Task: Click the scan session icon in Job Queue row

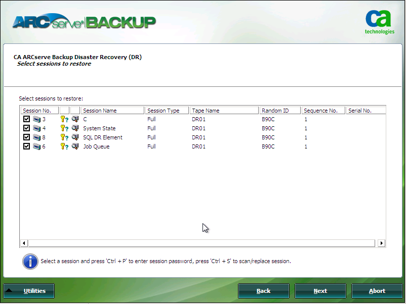Action: (x=75, y=146)
